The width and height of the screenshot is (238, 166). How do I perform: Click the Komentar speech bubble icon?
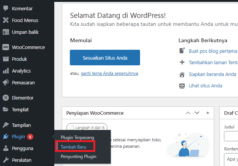(6, 8)
